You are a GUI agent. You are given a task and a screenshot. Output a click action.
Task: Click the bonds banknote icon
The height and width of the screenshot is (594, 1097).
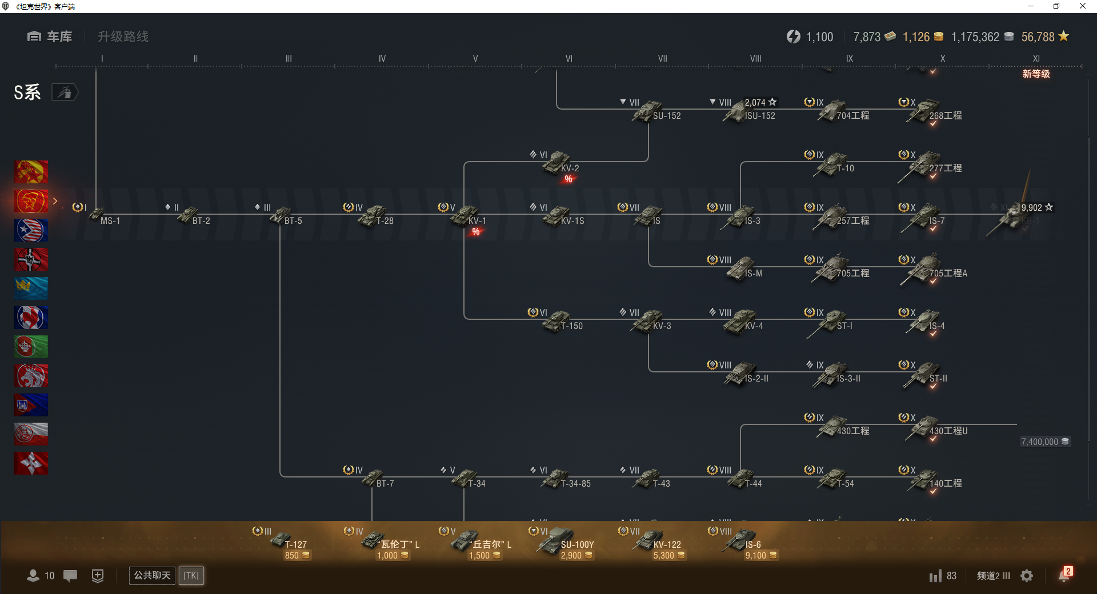(x=890, y=37)
